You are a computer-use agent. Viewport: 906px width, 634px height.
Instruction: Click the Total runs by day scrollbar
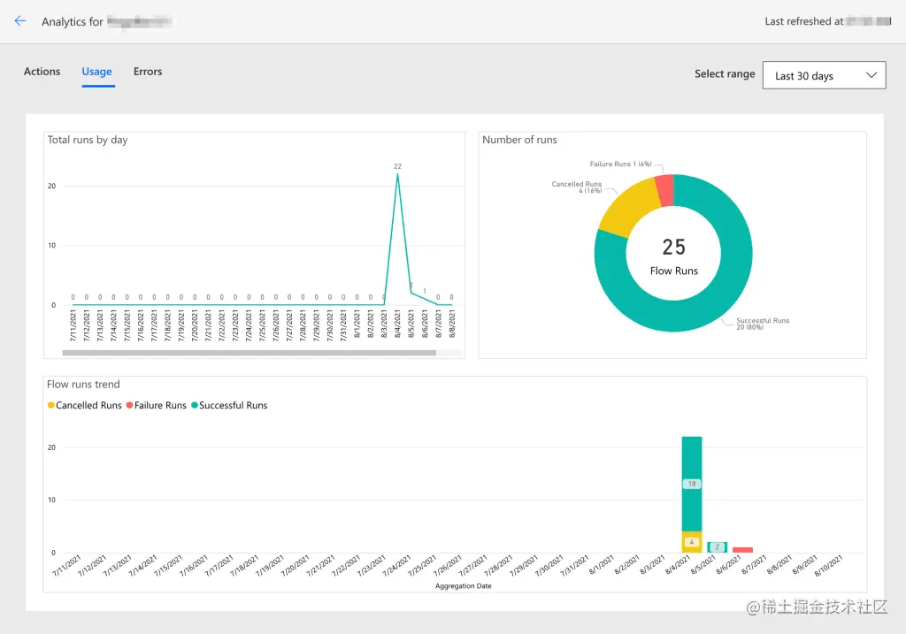(x=249, y=353)
